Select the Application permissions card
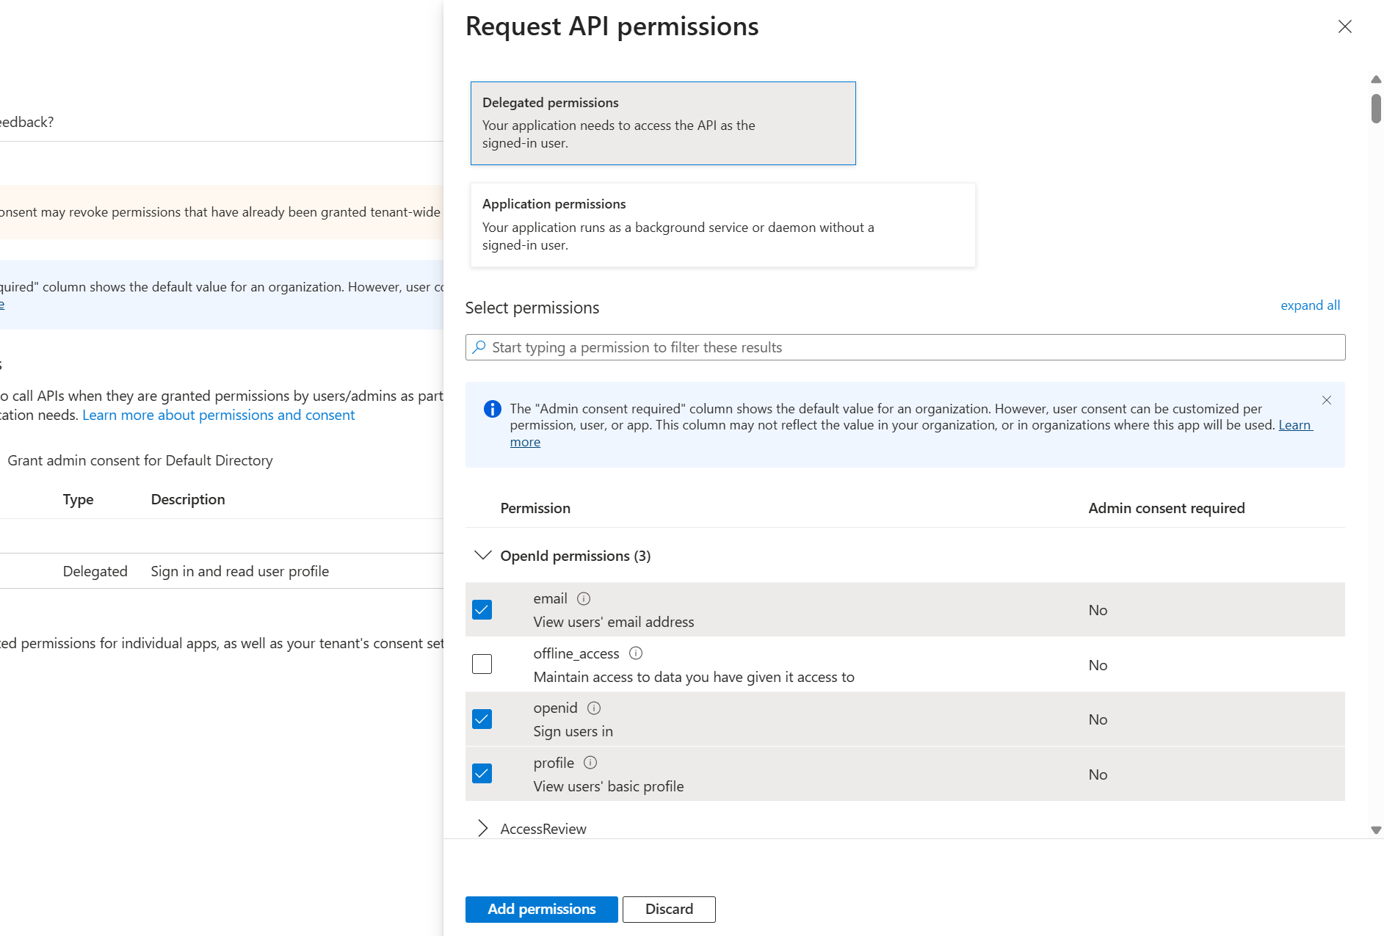 click(x=722, y=225)
